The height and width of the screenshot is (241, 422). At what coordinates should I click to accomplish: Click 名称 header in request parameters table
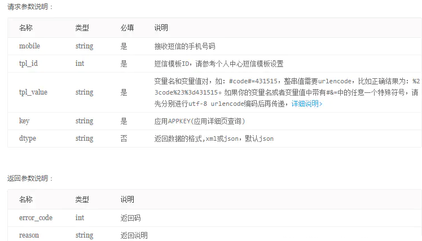(26, 28)
